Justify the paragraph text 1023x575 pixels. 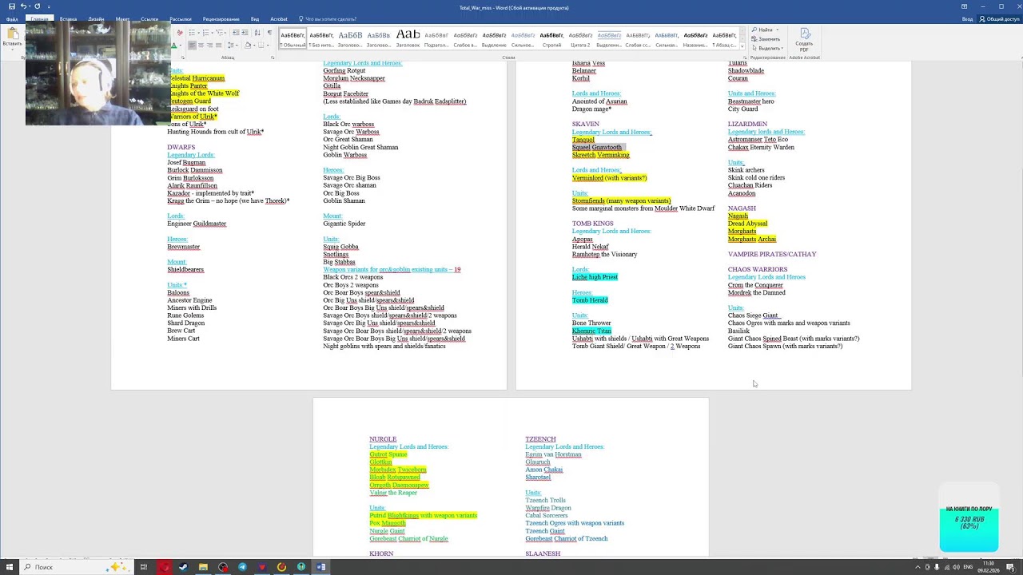[x=218, y=46]
